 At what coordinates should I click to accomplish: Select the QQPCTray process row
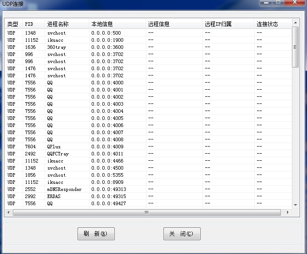[148, 154]
